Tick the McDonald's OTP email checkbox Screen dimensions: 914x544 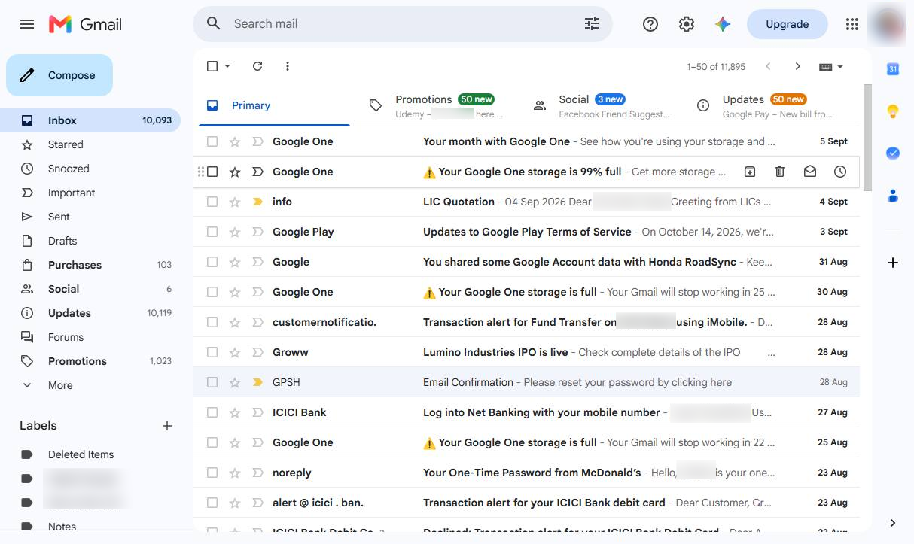tap(212, 473)
